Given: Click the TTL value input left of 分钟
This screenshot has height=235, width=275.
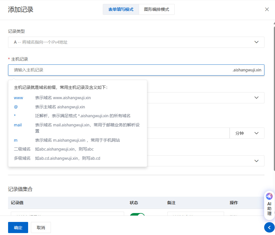Looking at the screenshot, I should click(x=188, y=133).
